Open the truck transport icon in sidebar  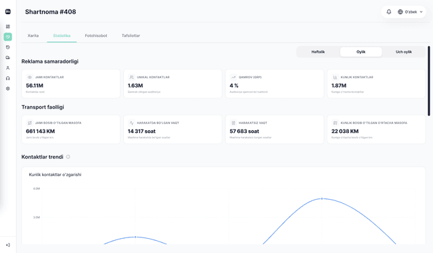coord(7,57)
